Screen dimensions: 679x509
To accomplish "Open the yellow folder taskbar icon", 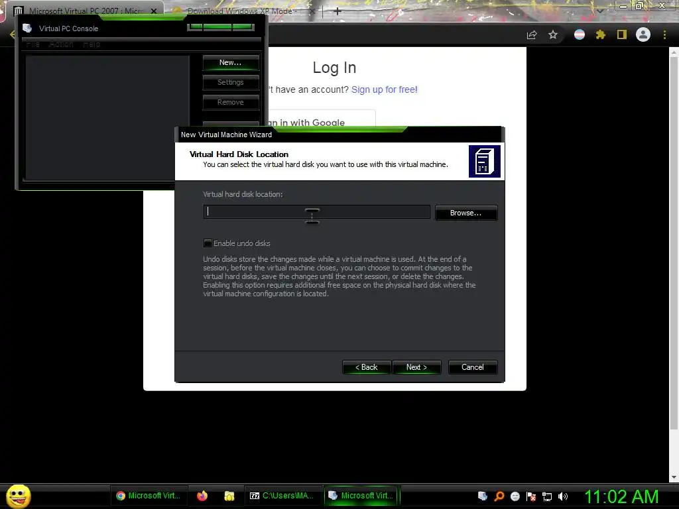I will pos(229,496).
